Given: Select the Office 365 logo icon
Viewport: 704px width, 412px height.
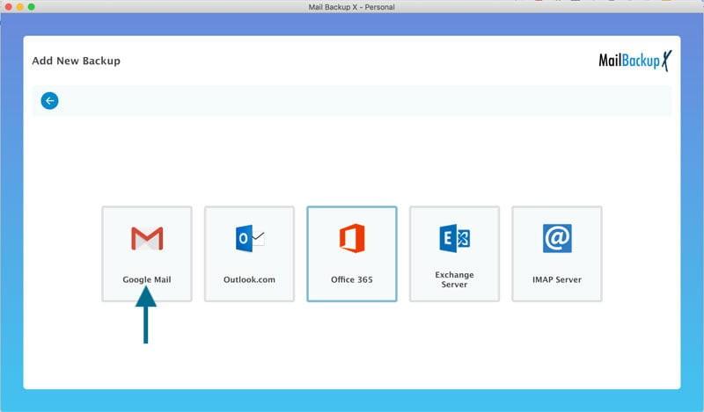Looking at the screenshot, I should point(352,238).
